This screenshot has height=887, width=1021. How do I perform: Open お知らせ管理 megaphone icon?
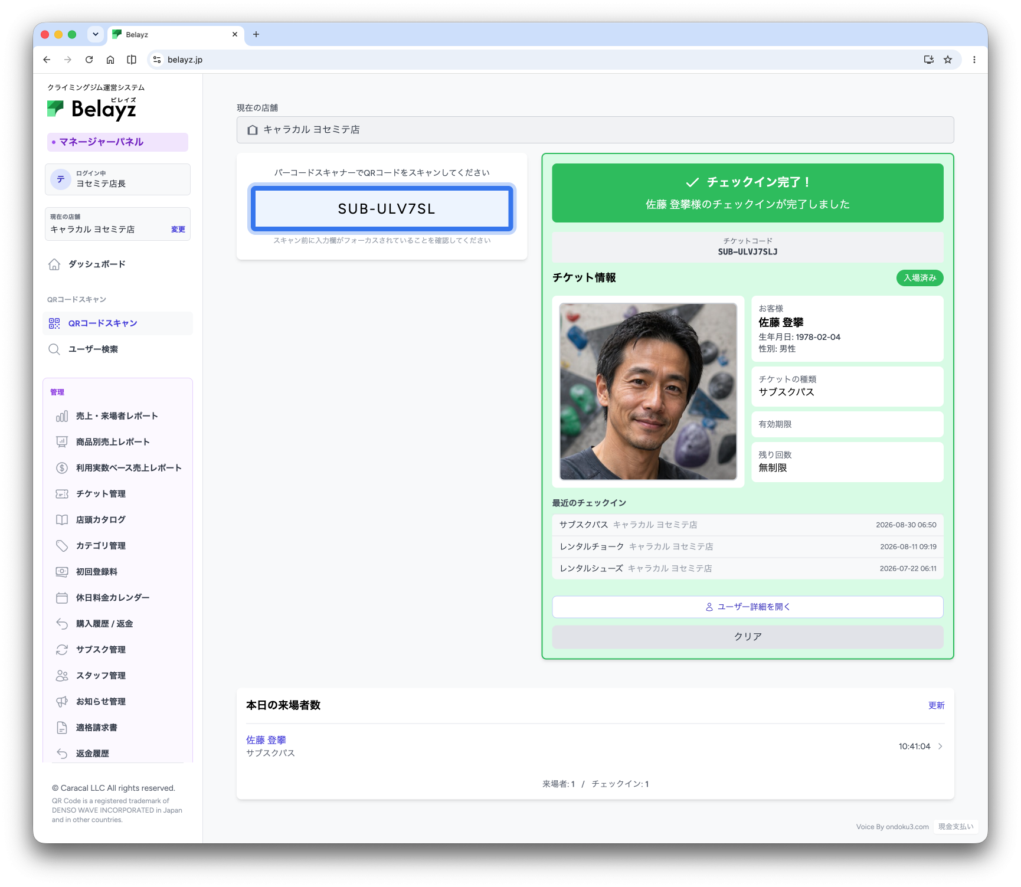pos(62,702)
